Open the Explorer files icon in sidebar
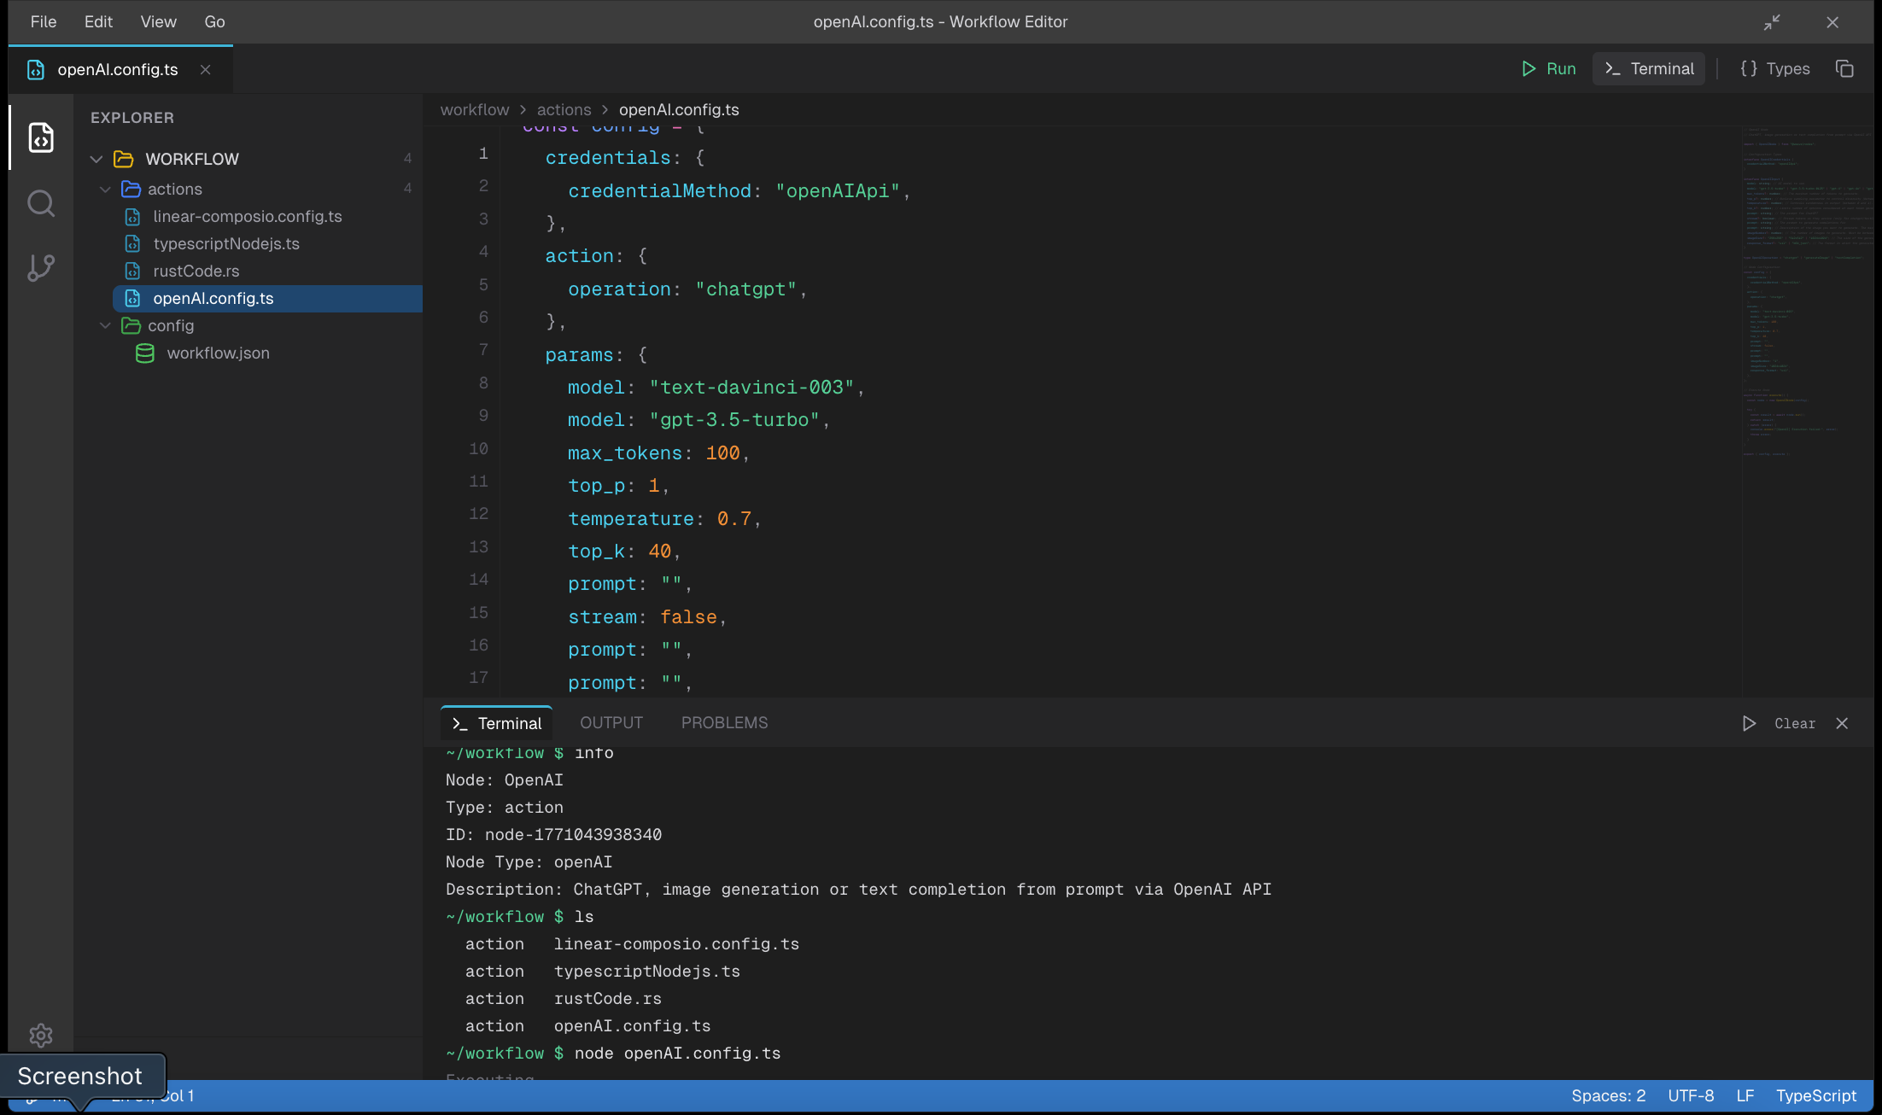The width and height of the screenshot is (1882, 1115). point(41,137)
